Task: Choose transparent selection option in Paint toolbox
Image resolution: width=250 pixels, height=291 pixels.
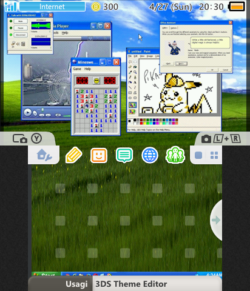Action: (x=132, y=112)
